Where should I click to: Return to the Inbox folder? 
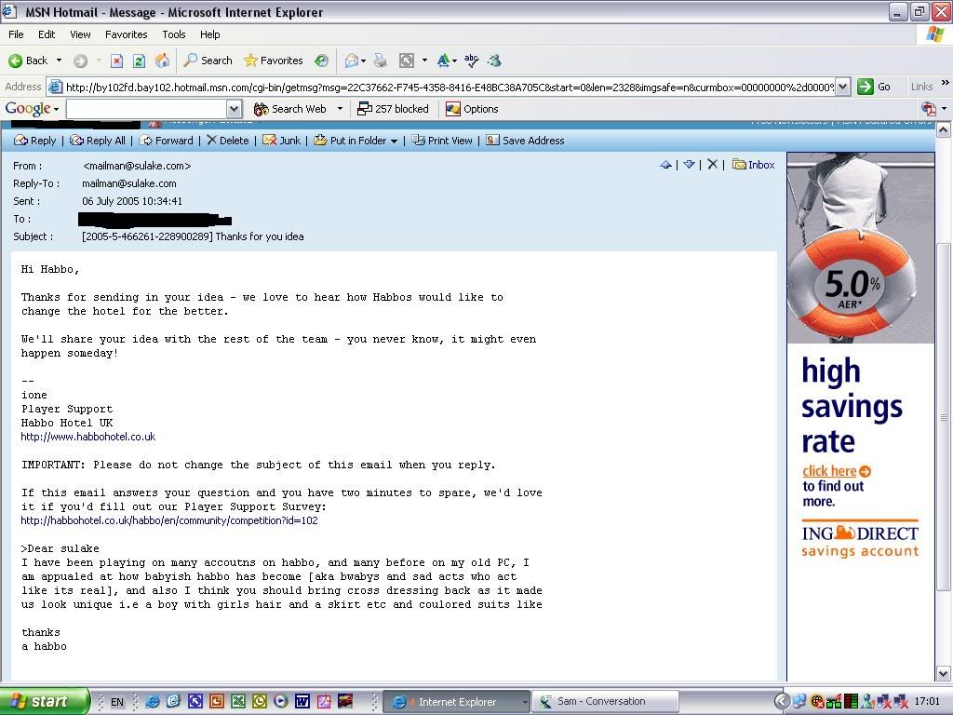pos(754,165)
